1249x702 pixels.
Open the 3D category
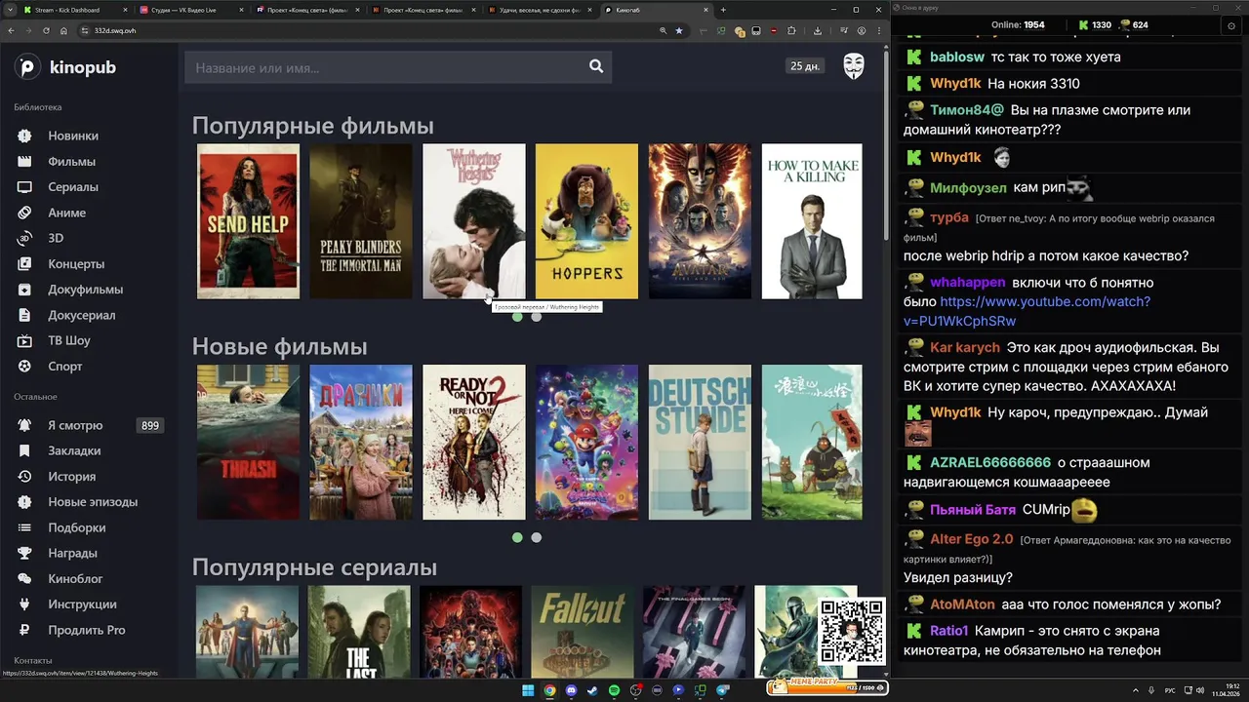(56, 238)
